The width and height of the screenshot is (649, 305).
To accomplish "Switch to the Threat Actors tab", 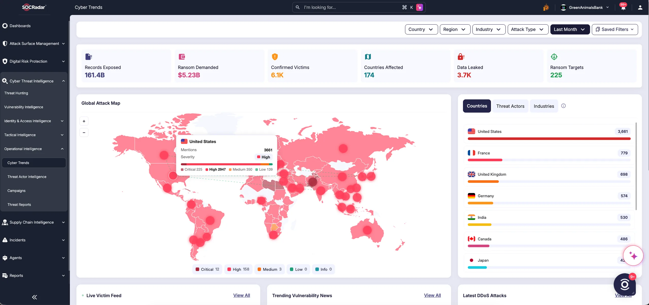I will click(x=510, y=106).
